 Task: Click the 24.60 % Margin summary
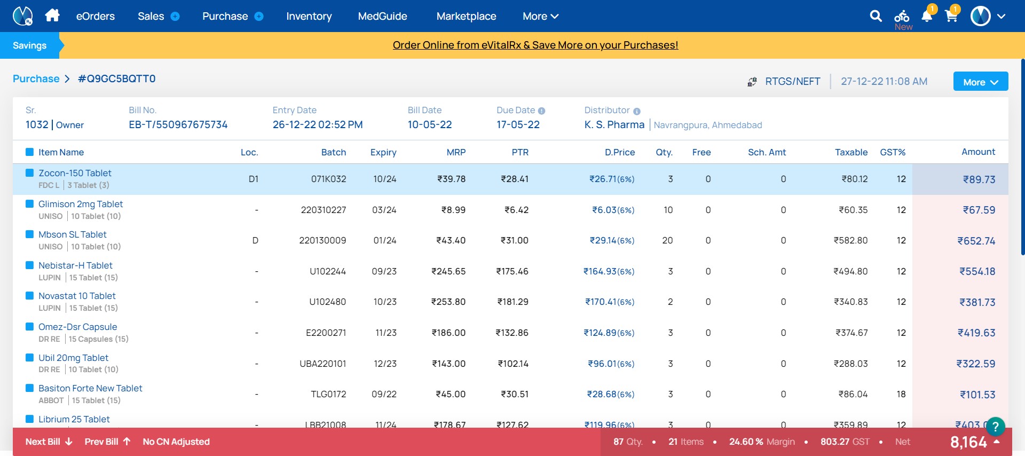click(x=762, y=442)
